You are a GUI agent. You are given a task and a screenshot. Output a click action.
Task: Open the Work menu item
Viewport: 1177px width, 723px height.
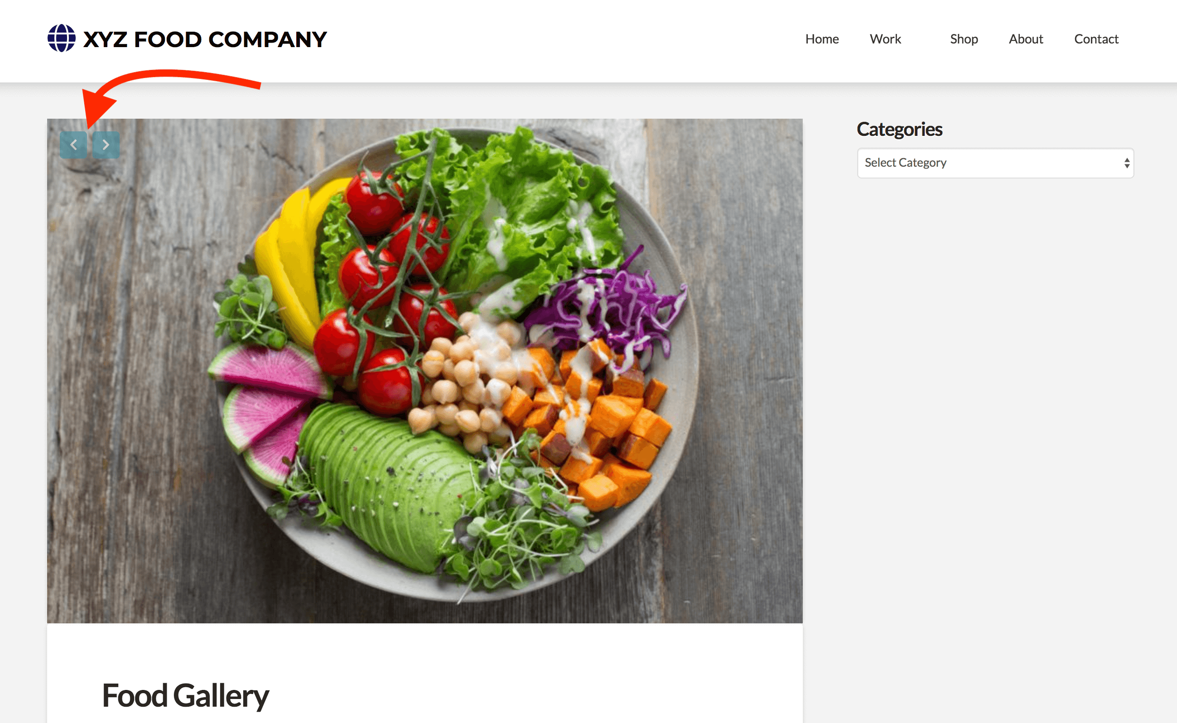click(885, 39)
